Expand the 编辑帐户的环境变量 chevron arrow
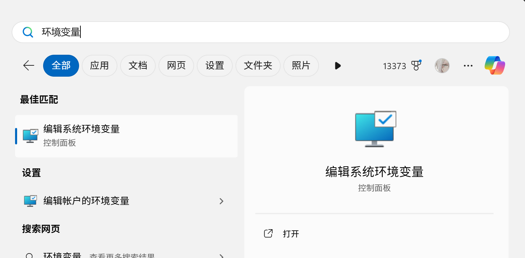Image resolution: width=525 pixels, height=258 pixels. pos(221,201)
